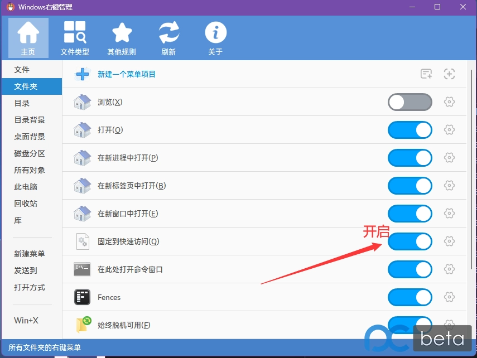Select the Fences application icon
This screenshot has height=358, width=477.
coord(81,297)
